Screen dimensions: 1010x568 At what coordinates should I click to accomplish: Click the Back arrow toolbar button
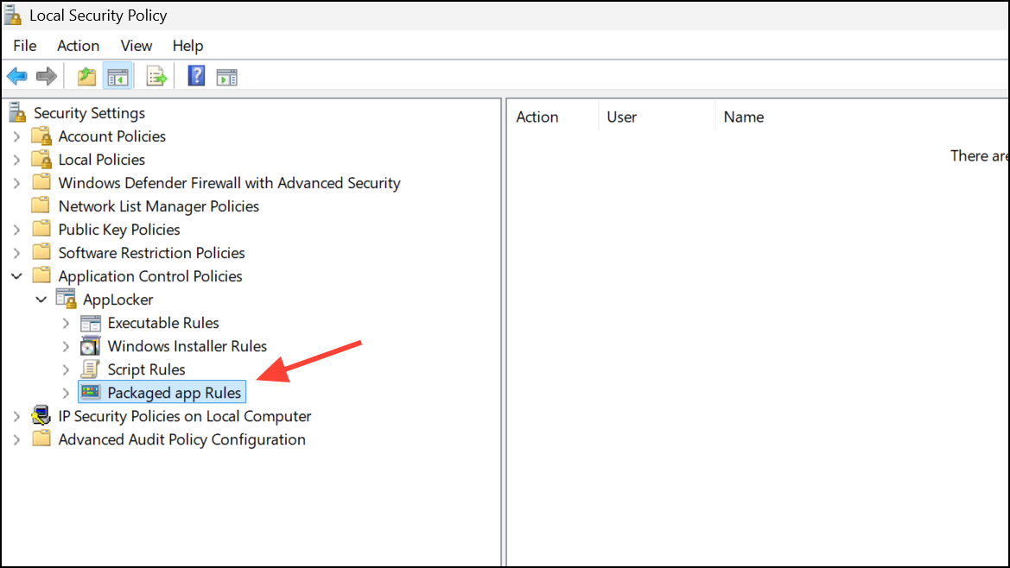16,77
